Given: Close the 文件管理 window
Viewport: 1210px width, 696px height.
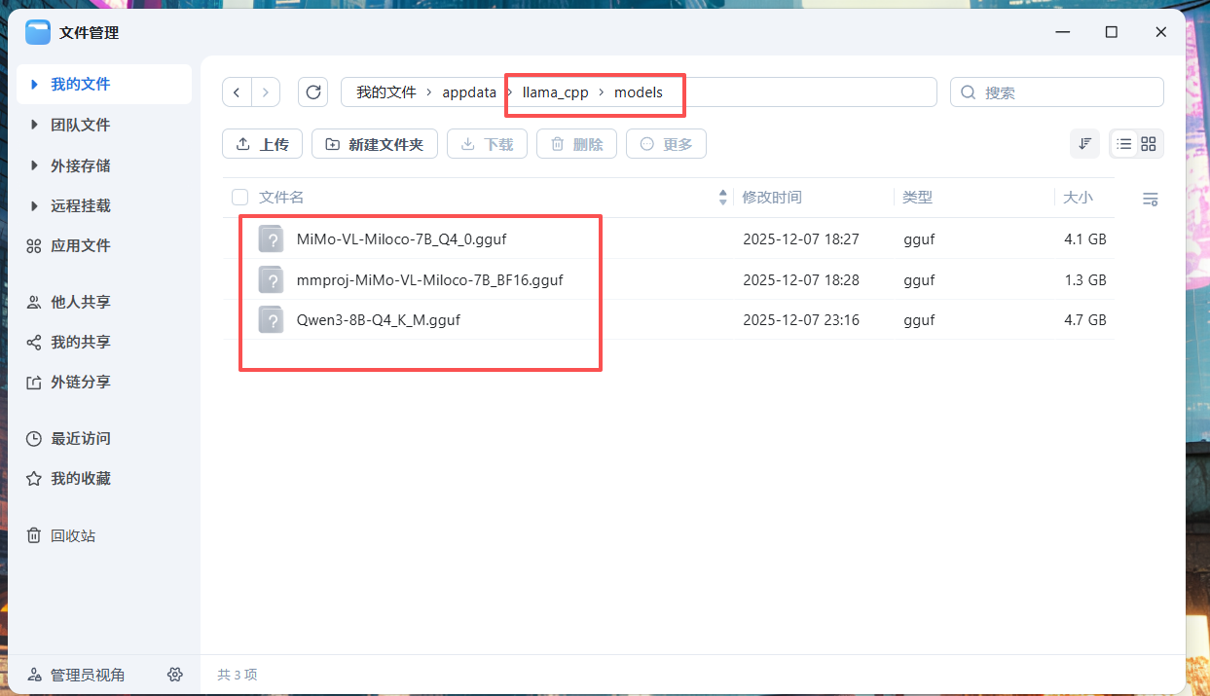Looking at the screenshot, I should [x=1160, y=32].
